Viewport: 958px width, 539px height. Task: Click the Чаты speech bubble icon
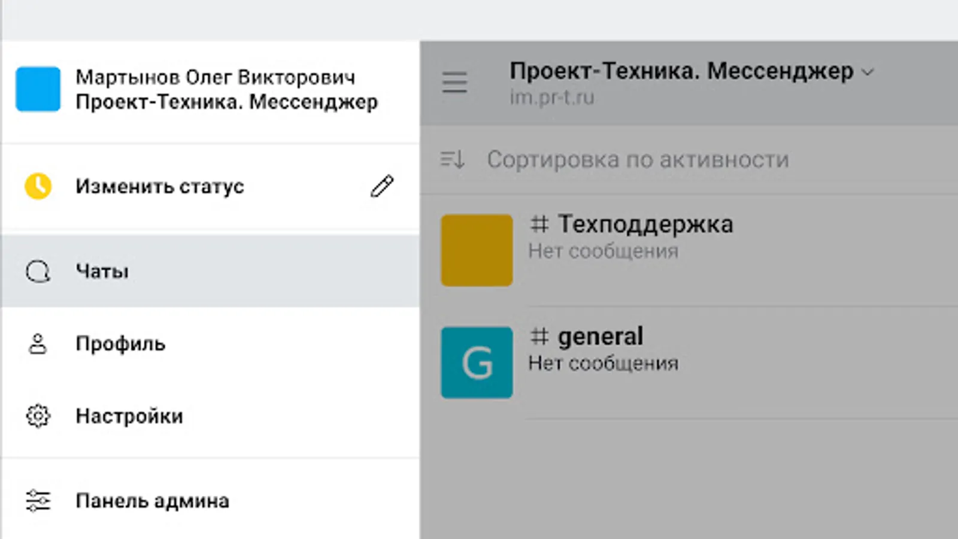[38, 271]
